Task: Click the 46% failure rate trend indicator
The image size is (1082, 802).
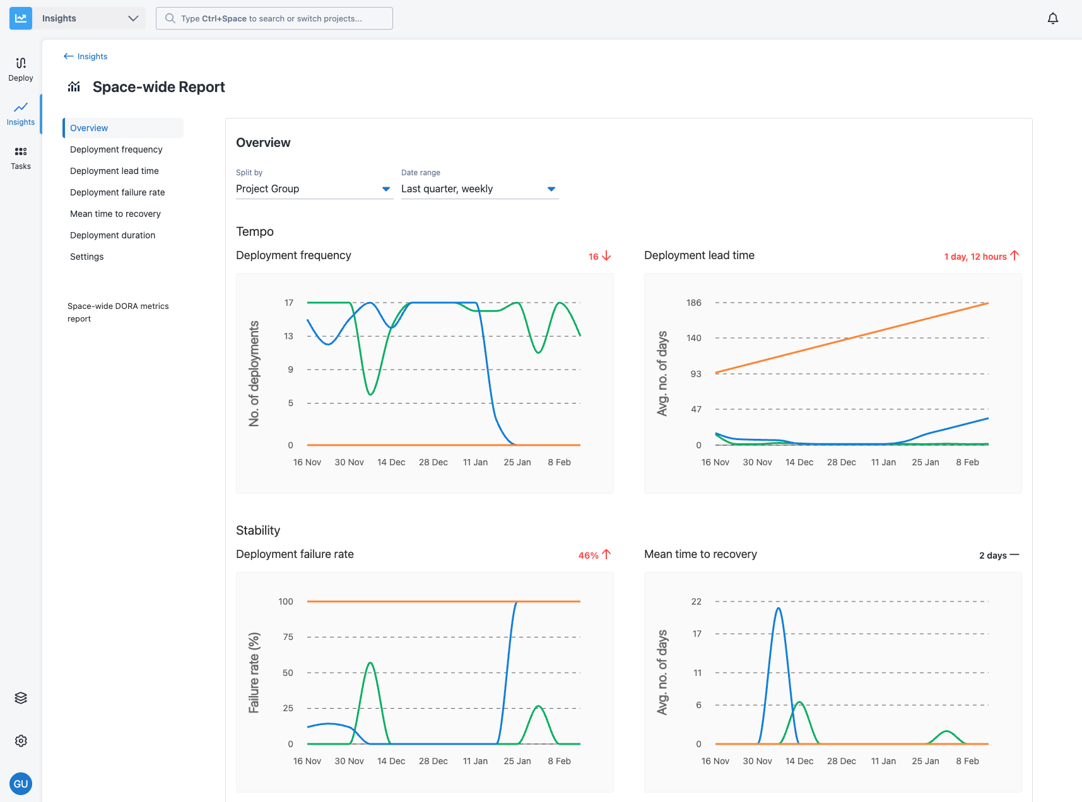Action: (x=594, y=555)
